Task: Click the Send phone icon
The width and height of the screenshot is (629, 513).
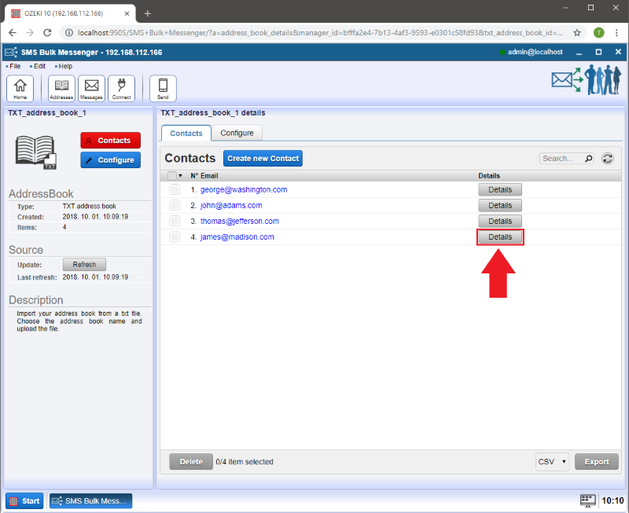Action: (163, 88)
